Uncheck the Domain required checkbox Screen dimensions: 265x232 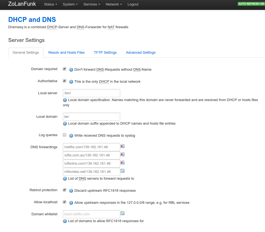64,69
